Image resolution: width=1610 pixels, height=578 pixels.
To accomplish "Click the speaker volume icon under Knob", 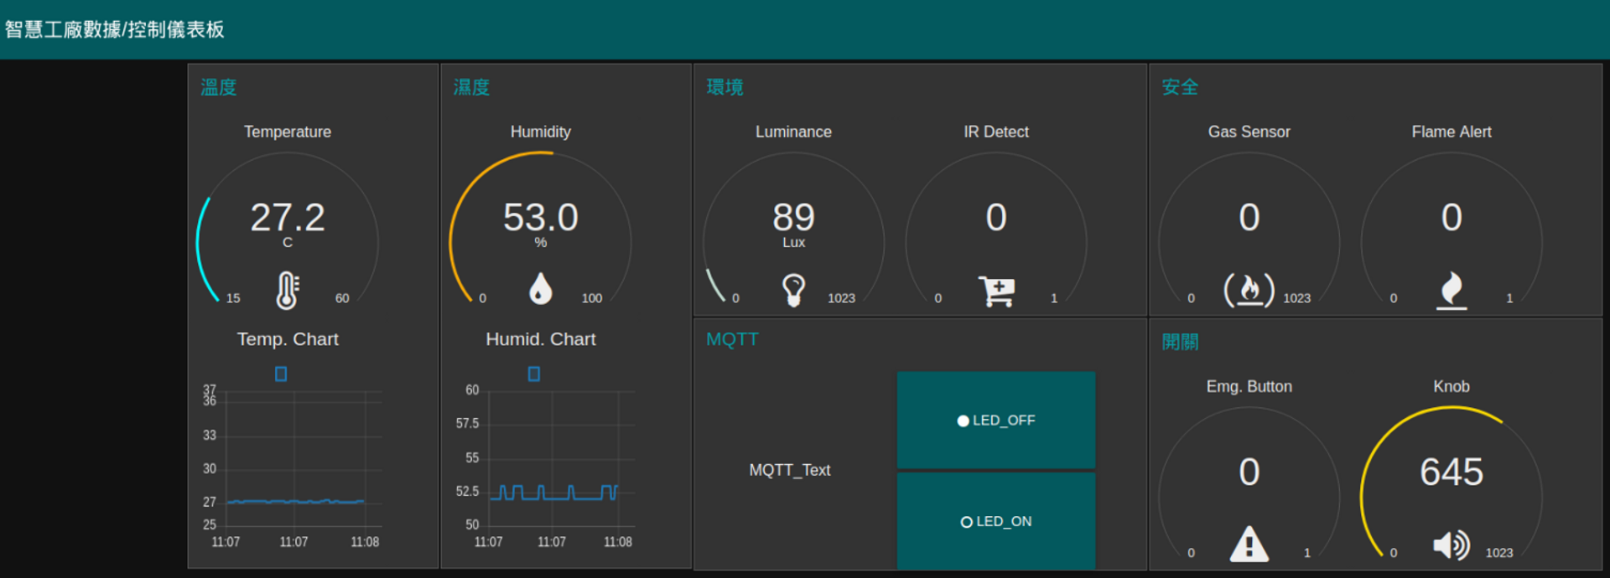I will pos(1452,545).
